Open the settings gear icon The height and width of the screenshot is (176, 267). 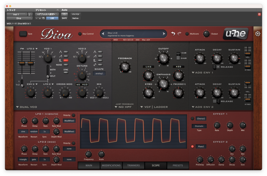coord(258,34)
